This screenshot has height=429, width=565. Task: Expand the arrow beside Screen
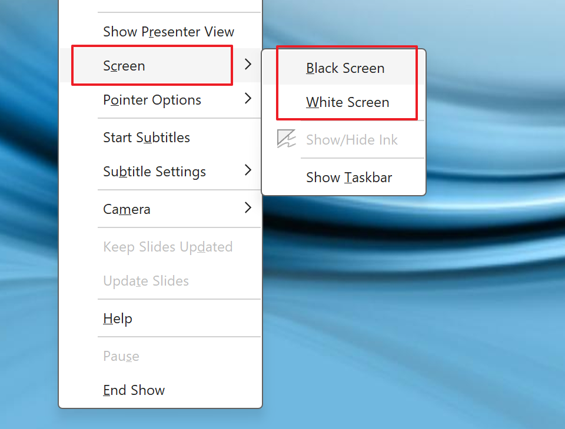click(248, 64)
